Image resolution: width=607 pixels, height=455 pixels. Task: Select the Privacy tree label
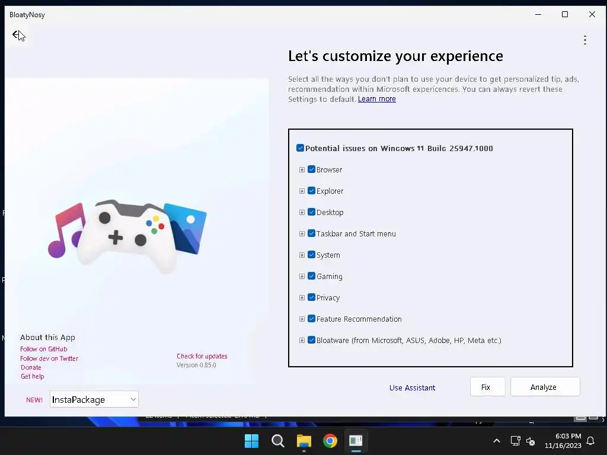click(x=328, y=297)
